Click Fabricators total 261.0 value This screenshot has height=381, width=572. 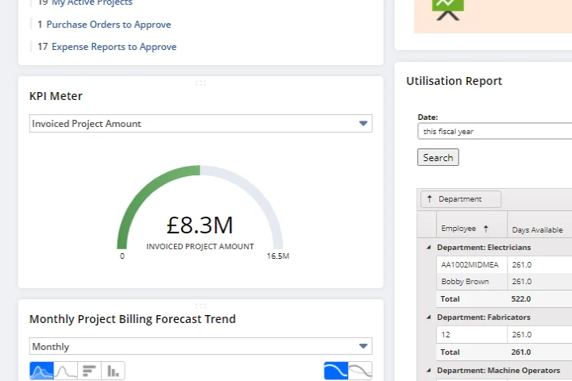[521, 352]
